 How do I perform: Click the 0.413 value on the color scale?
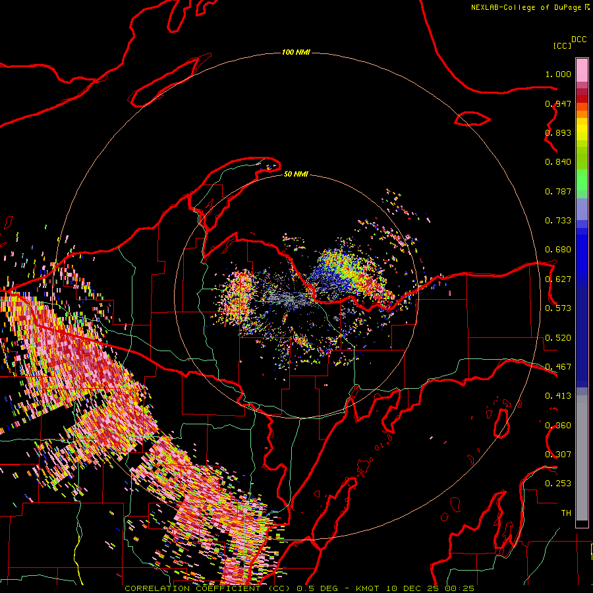pyautogui.click(x=558, y=396)
